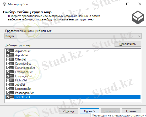Uncheck the CountriesSet checkbox

tap(8, 63)
